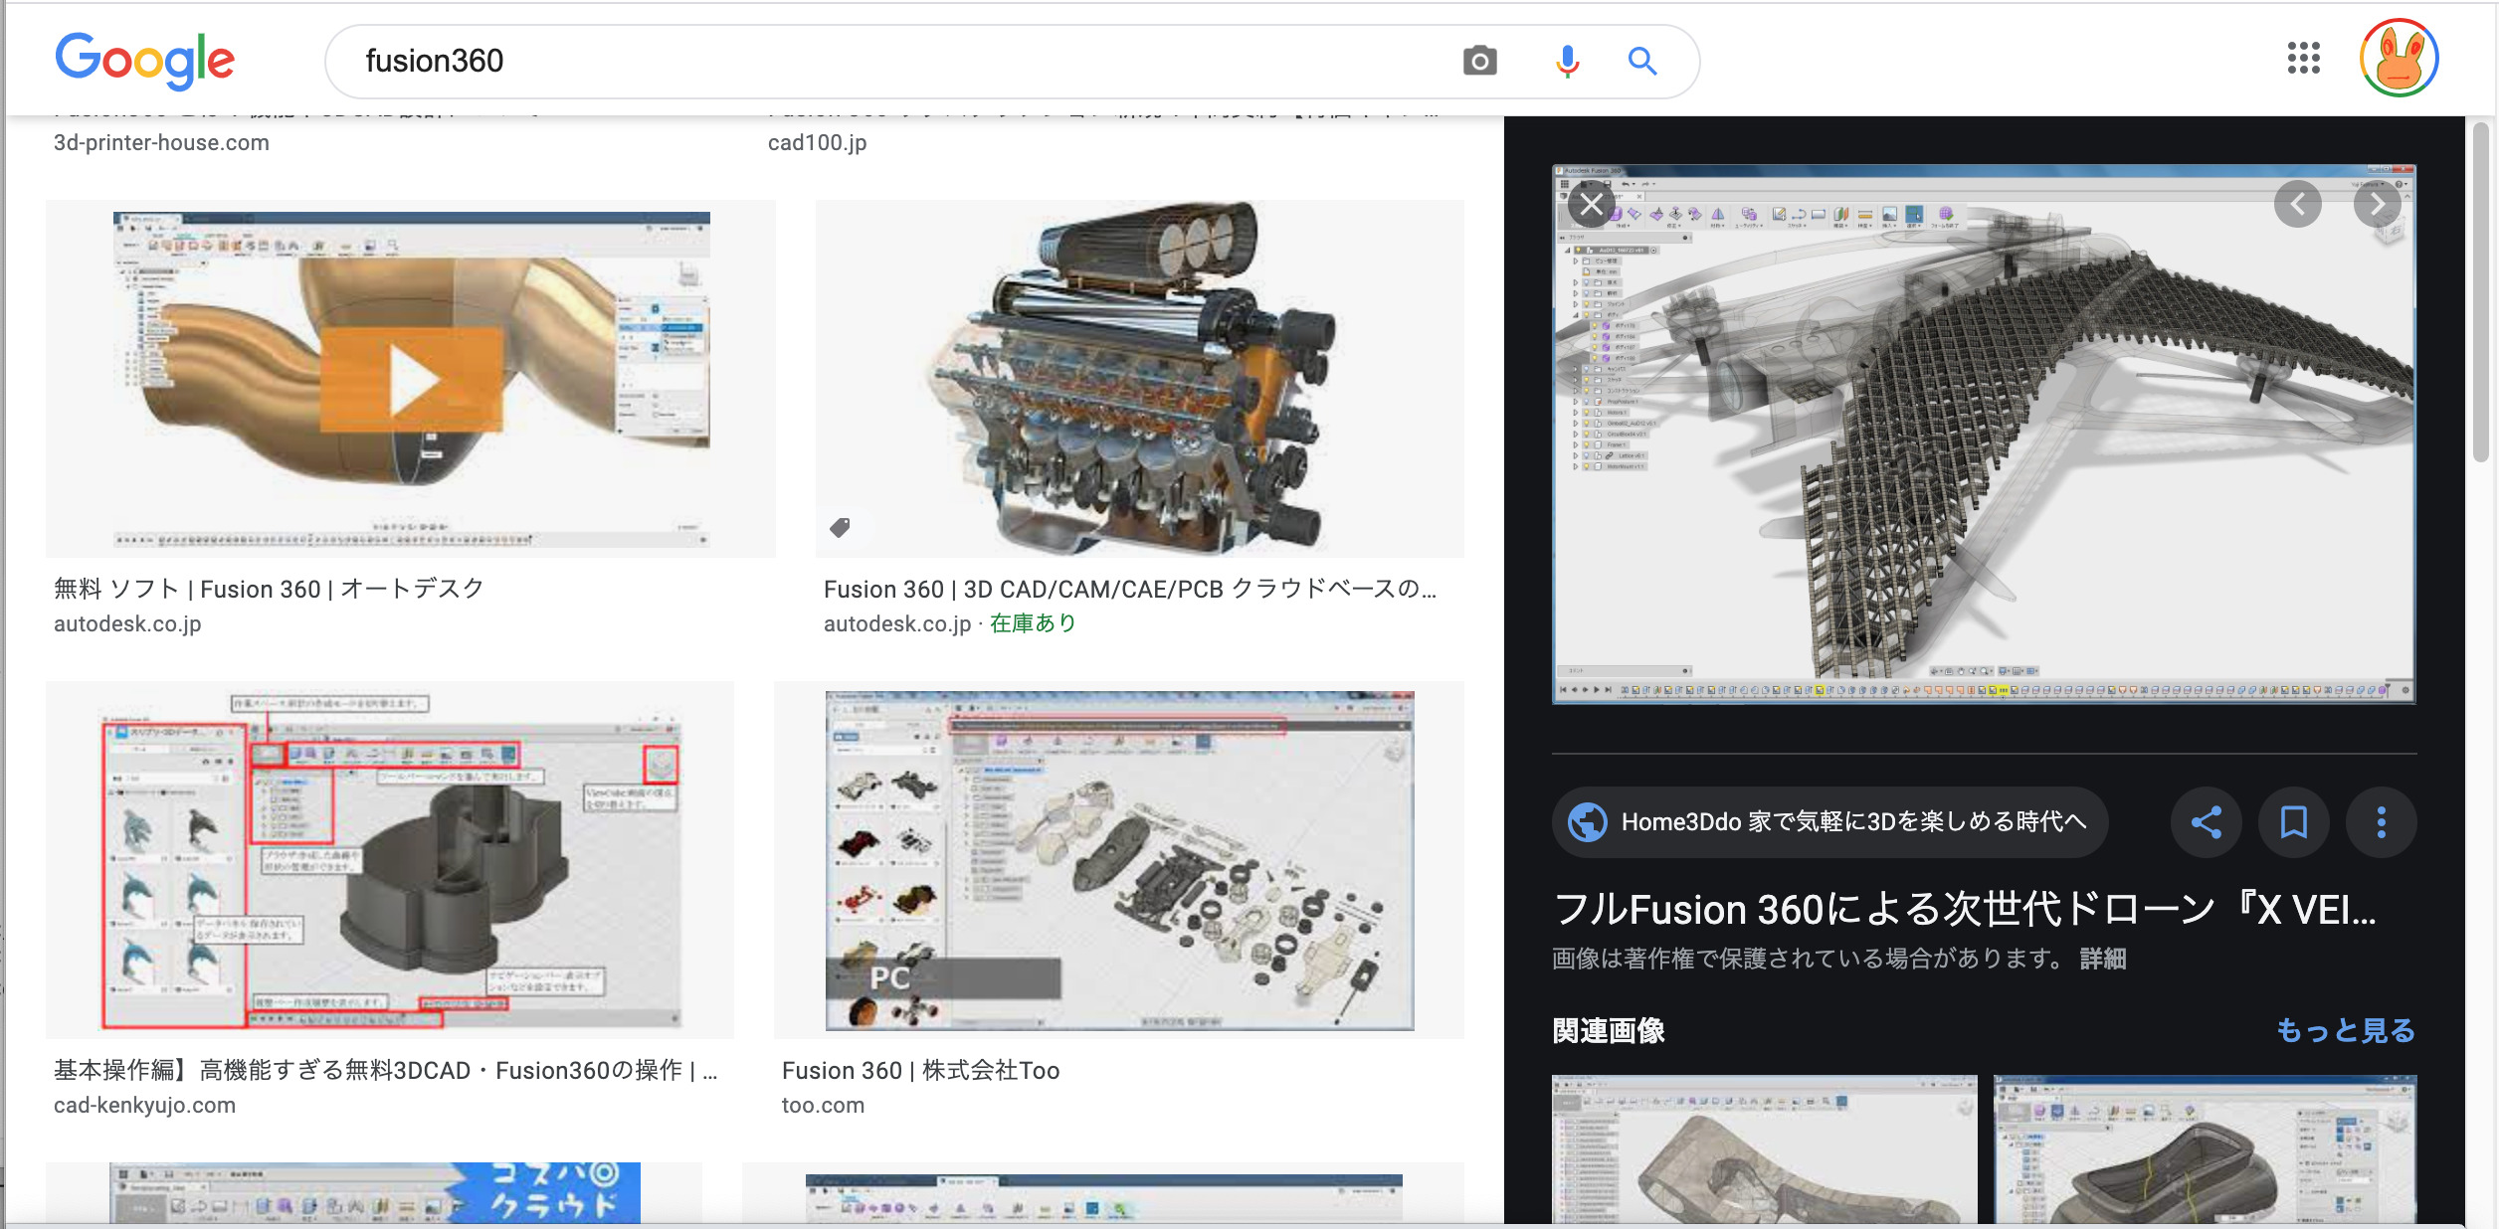Open more options three-dot menu
Image resolution: width=2499 pixels, height=1229 pixels.
(2381, 822)
